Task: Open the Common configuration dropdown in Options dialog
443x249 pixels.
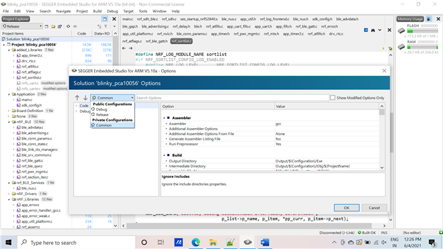Action: click(112, 98)
